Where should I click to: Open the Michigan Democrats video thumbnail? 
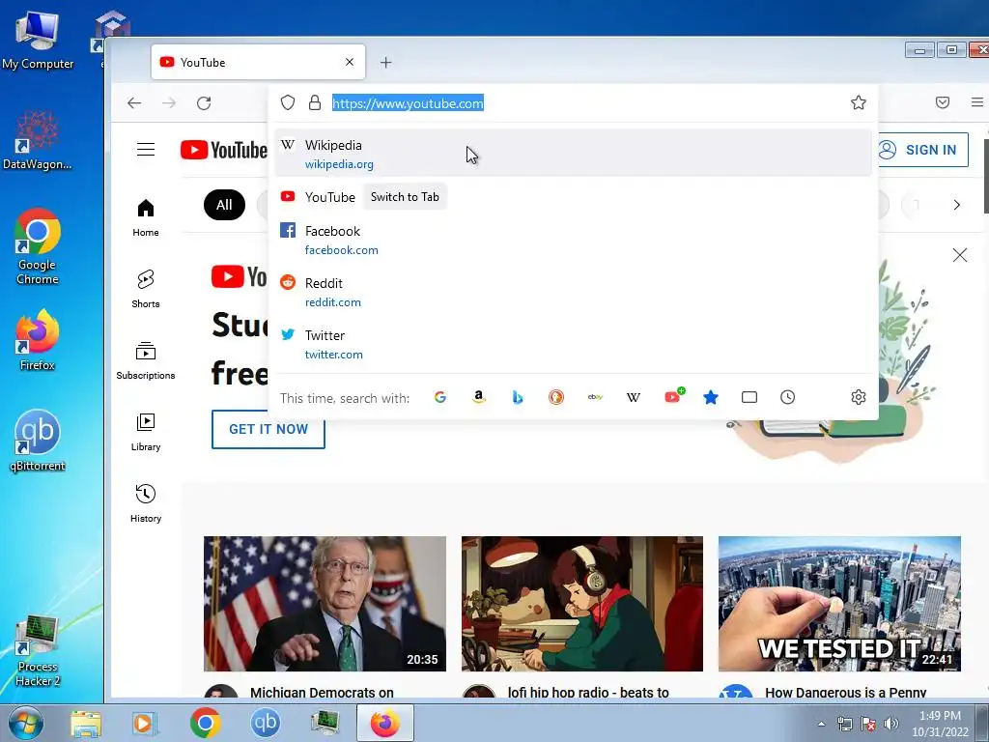pos(325,604)
